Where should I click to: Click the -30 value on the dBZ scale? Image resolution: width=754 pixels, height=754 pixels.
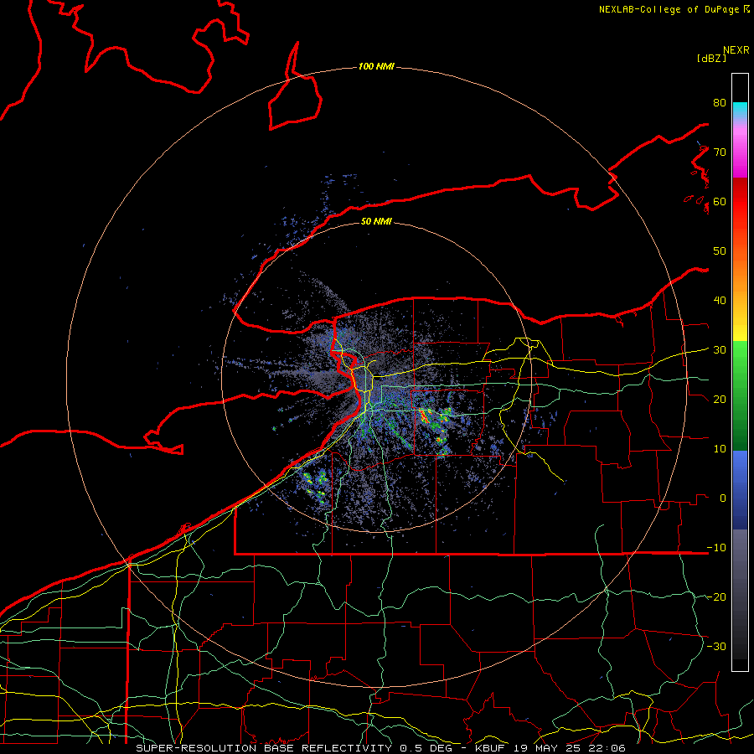pos(716,646)
